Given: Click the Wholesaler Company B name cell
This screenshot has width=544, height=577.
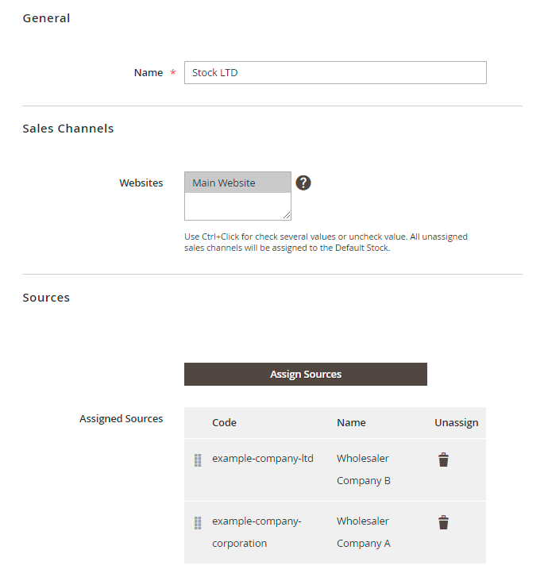Looking at the screenshot, I should point(363,469).
